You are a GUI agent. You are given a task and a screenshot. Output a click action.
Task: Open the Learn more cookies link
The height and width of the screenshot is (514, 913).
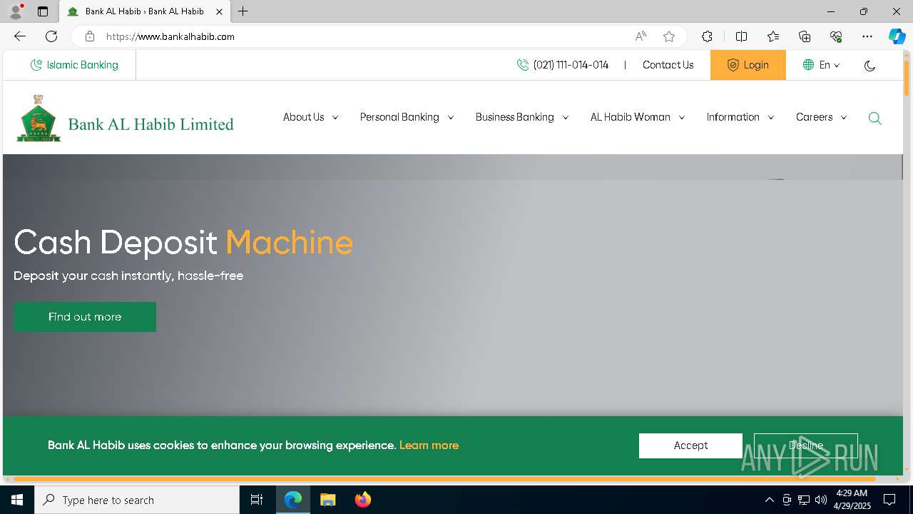(x=429, y=445)
